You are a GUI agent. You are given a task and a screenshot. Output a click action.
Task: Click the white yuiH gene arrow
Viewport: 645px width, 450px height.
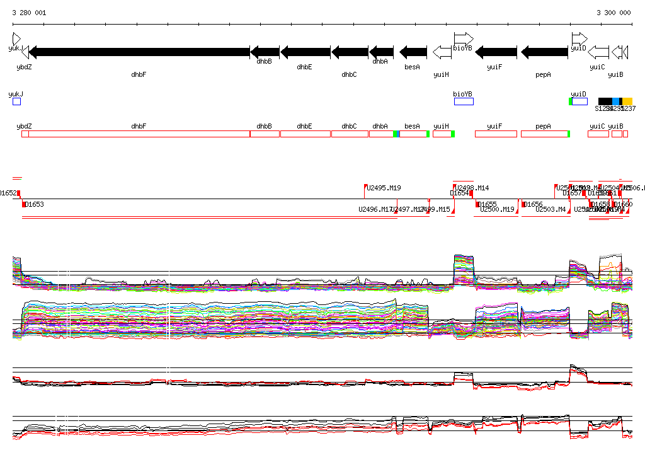(442, 52)
